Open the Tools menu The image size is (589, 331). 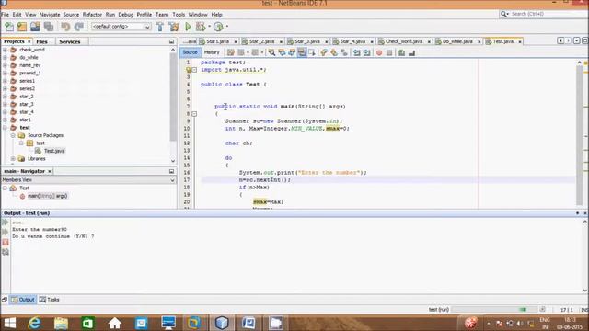pos(179,15)
